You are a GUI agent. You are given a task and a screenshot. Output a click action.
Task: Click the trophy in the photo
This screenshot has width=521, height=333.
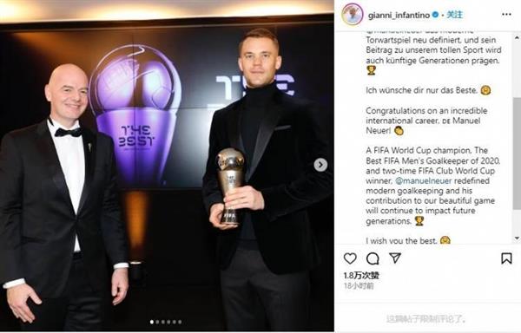coord(230,186)
